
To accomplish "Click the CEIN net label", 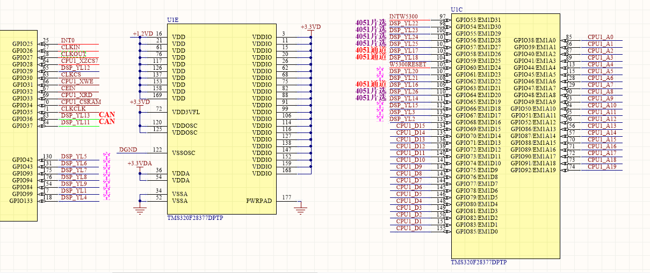I will [68, 88].
